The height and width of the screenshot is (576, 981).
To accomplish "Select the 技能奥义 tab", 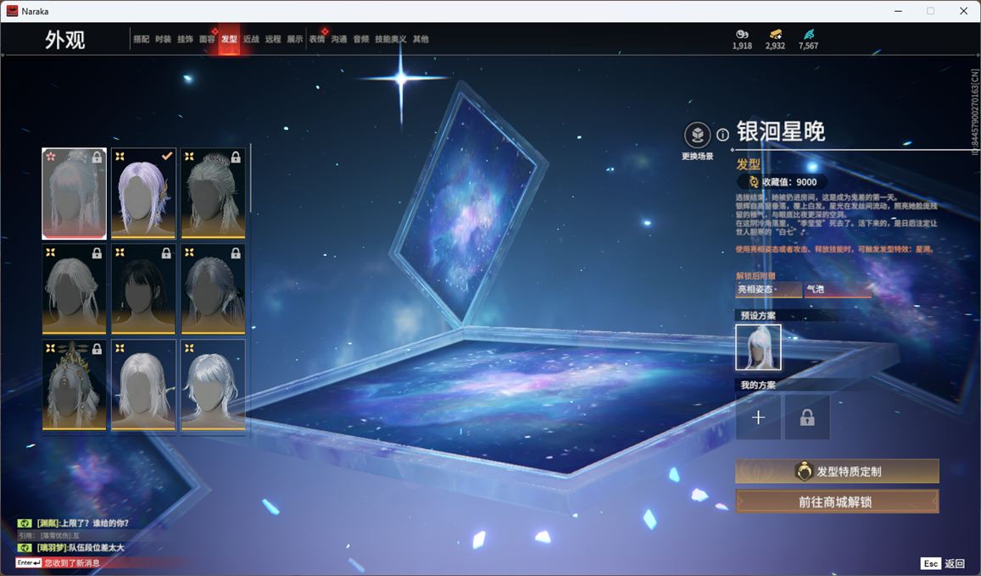I will [390, 39].
